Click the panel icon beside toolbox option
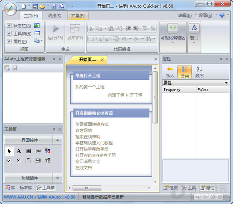The width and height of the screenshot is (233, 204). coord(37,33)
